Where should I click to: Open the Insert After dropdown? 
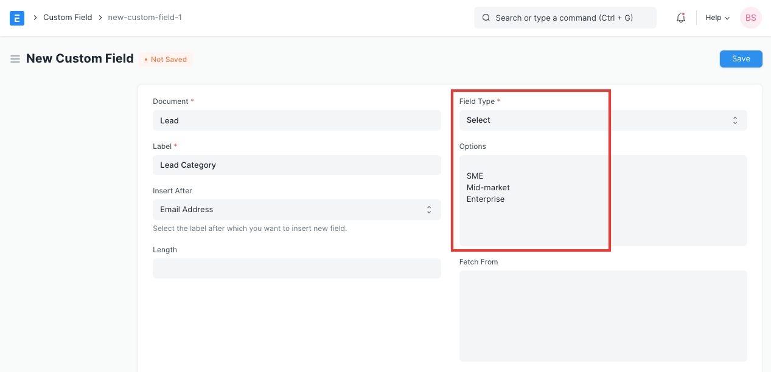[x=296, y=209]
